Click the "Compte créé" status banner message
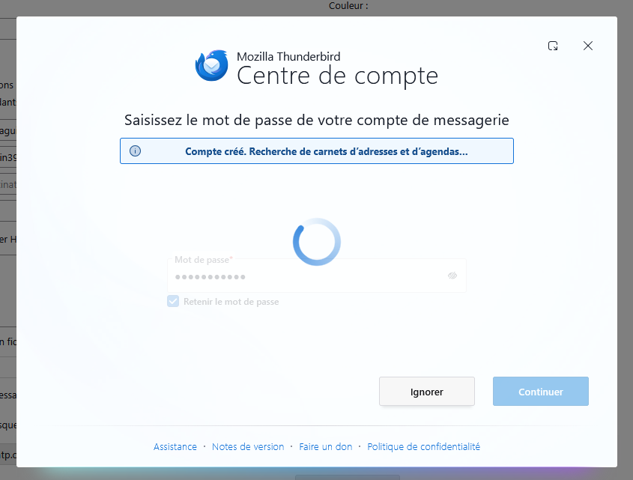The width and height of the screenshot is (633, 480). coord(326,151)
